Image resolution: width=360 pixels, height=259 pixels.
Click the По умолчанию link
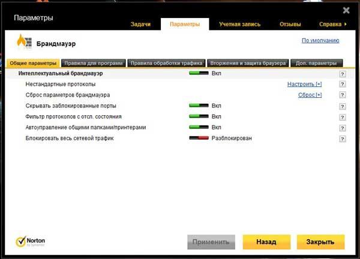320,40
